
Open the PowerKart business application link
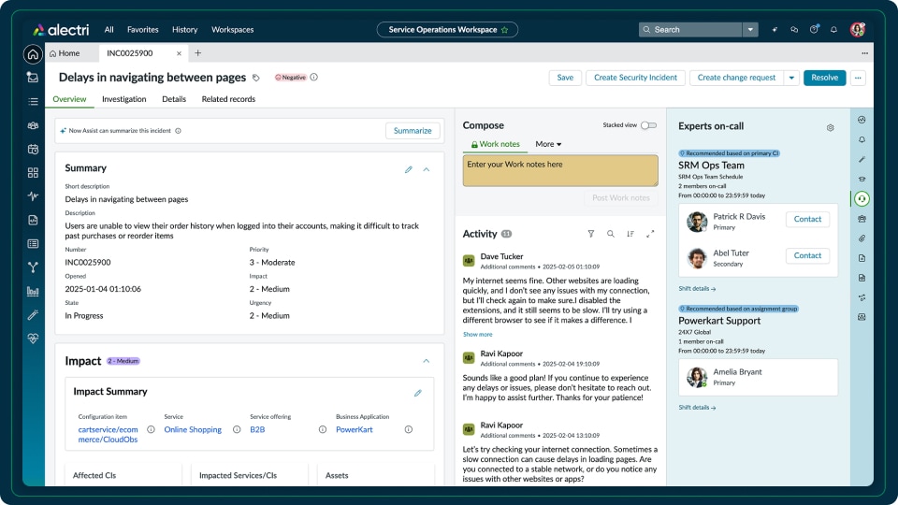[x=355, y=430]
